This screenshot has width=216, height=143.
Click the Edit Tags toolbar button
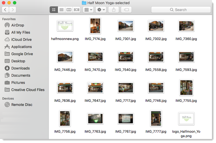click(x=126, y=10)
